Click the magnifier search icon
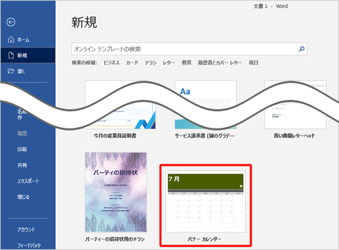Image resolution: width=339 pixels, height=250 pixels. (x=302, y=49)
